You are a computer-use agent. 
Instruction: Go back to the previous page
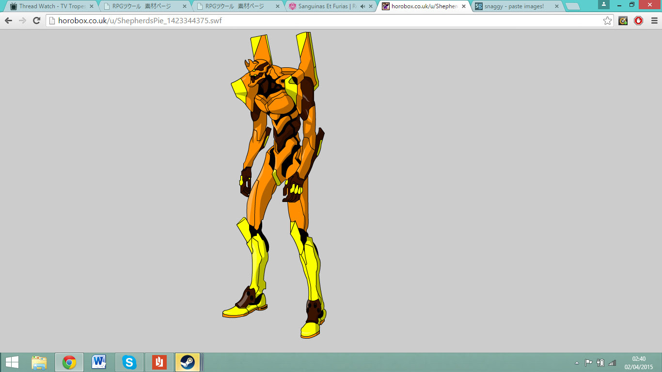coord(8,21)
